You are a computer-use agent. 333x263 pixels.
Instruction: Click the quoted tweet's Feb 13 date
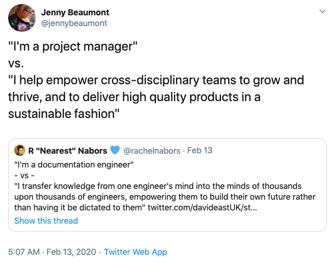pos(200,151)
